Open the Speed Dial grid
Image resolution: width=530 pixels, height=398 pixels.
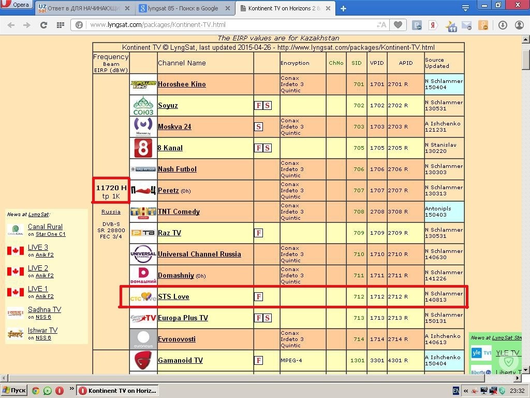tap(61, 25)
